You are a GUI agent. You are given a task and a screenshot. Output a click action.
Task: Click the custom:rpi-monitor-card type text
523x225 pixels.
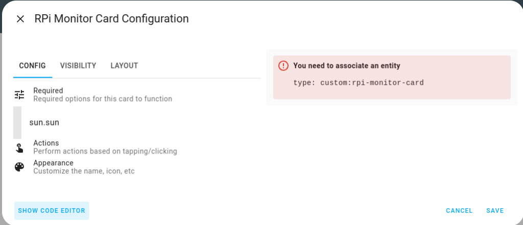tap(372, 83)
